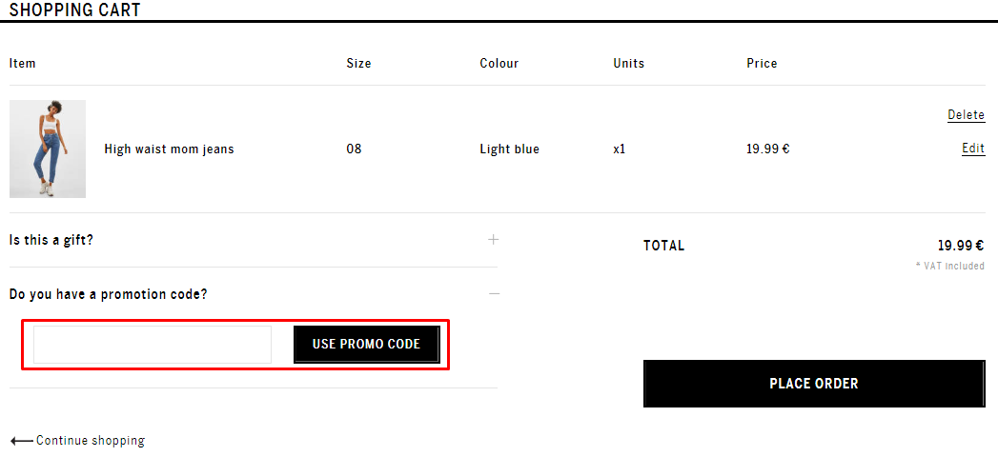Click the item price 19.99 € in row
This screenshot has height=457, width=998.
(768, 149)
